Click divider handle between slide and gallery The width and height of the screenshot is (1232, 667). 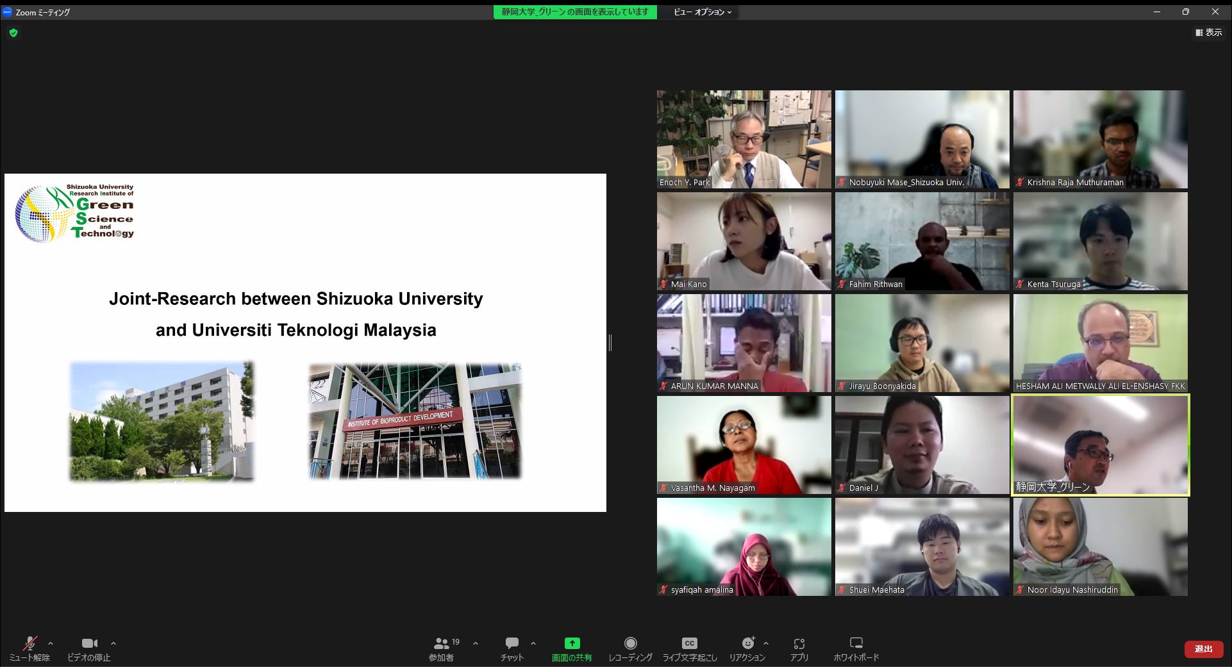pyautogui.click(x=610, y=343)
